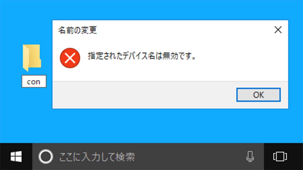This screenshot has height=170, width=303.
Task: Open the Windows Start menu
Action: tap(16, 157)
